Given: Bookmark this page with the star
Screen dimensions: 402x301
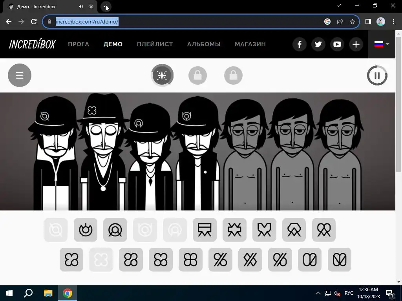Looking at the screenshot, I should (353, 22).
